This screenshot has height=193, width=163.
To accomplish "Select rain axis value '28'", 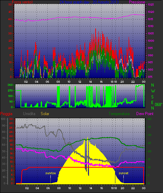I will pyautogui.click(x=11, y=123).
